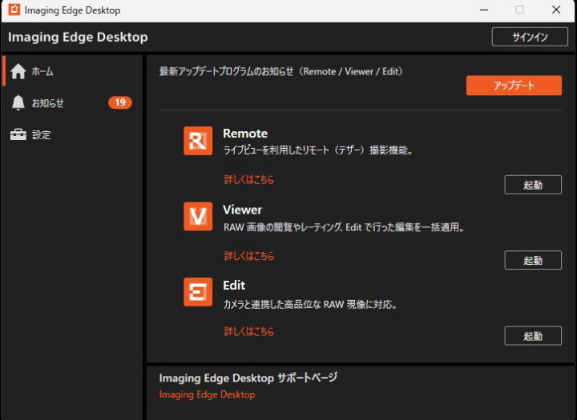Click the Remote heading text
Image resolution: width=577 pixels, height=420 pixels.
[x=245, y=133]
